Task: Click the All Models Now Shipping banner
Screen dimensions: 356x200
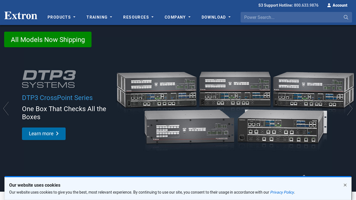Action: tap(48, 40)
